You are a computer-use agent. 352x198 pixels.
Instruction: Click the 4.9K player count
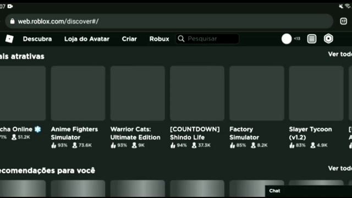(322, 145)
